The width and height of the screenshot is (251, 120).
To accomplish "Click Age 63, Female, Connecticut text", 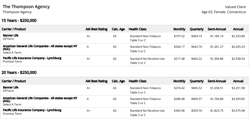I will tap(224, 12).
